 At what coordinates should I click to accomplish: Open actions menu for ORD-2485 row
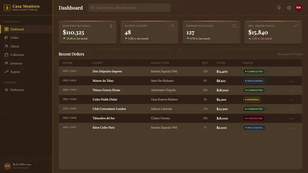[291, 109]
